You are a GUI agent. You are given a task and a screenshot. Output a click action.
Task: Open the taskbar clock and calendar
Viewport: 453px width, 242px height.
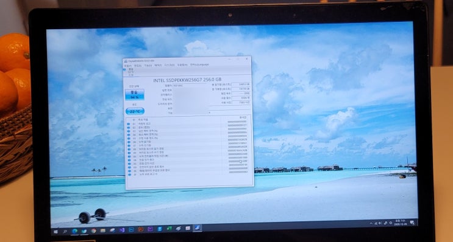(x=401, y=223)
